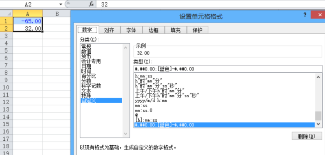Click the fx insert function icon
325x155 pixels.
(91, 4)
